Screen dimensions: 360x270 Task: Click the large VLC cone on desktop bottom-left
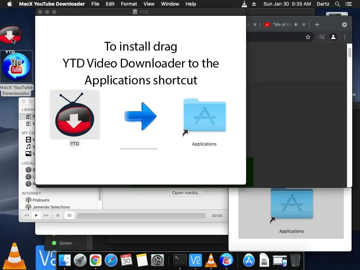[14, 256]
